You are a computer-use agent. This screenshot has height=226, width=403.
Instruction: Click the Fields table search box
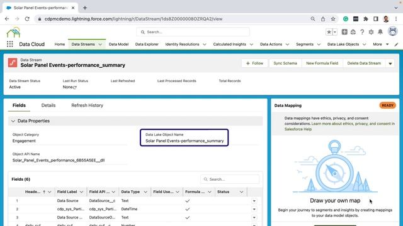[x=230, y=180]
